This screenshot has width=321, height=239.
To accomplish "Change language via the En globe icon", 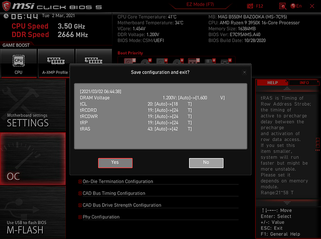I will (x=296, y=6).
